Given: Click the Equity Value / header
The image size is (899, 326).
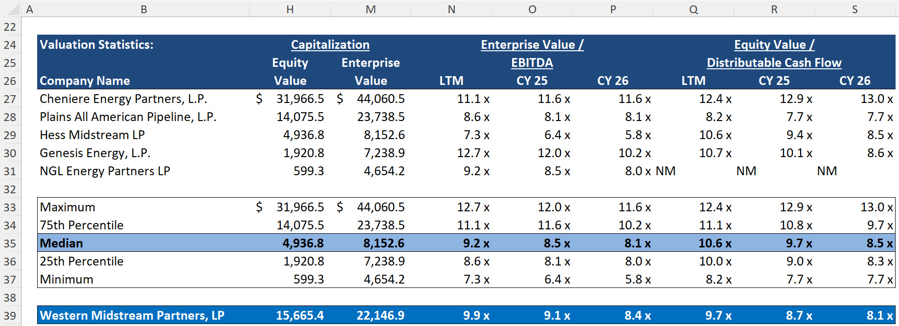Looking at the screenshot, I should click(774, 44).
